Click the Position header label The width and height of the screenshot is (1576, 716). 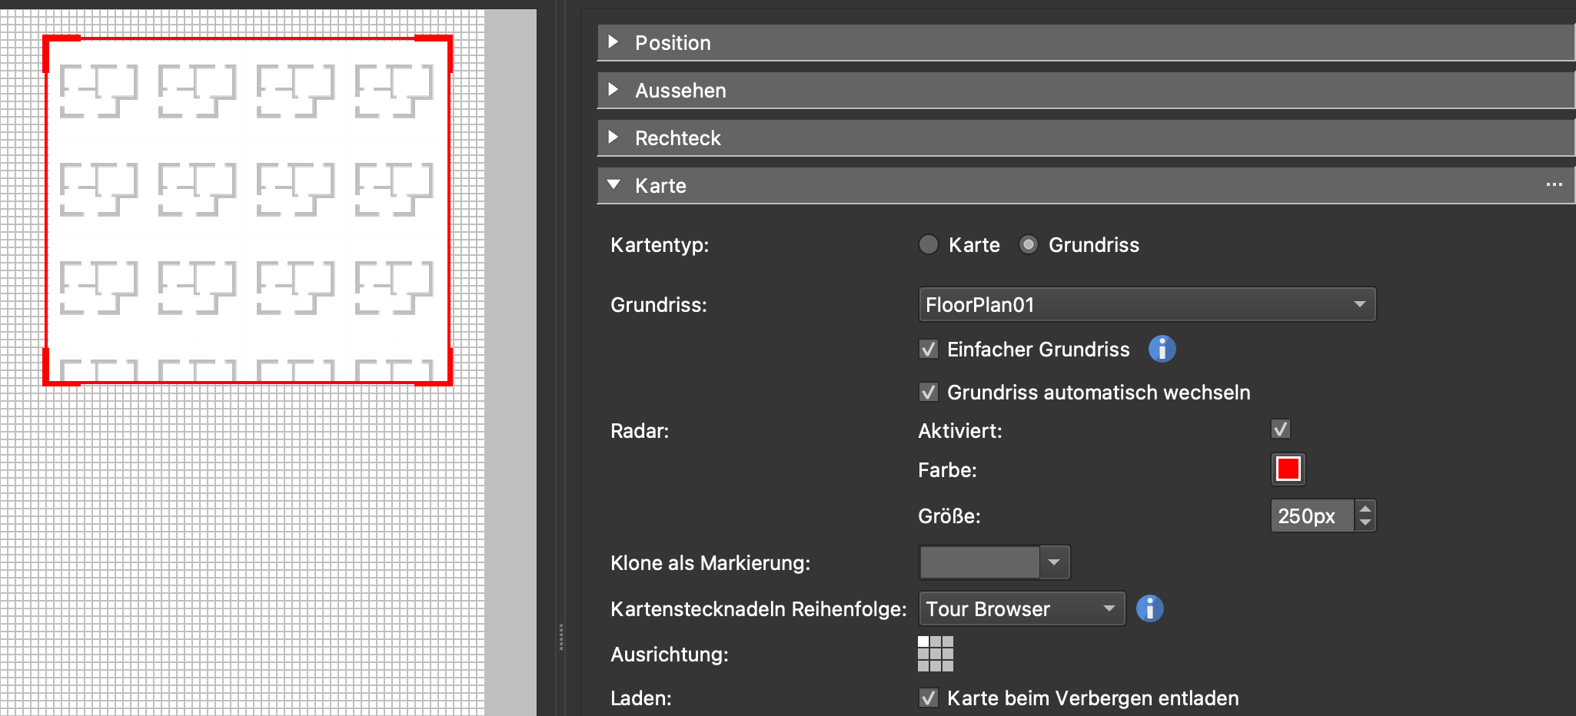coord(673,43)
